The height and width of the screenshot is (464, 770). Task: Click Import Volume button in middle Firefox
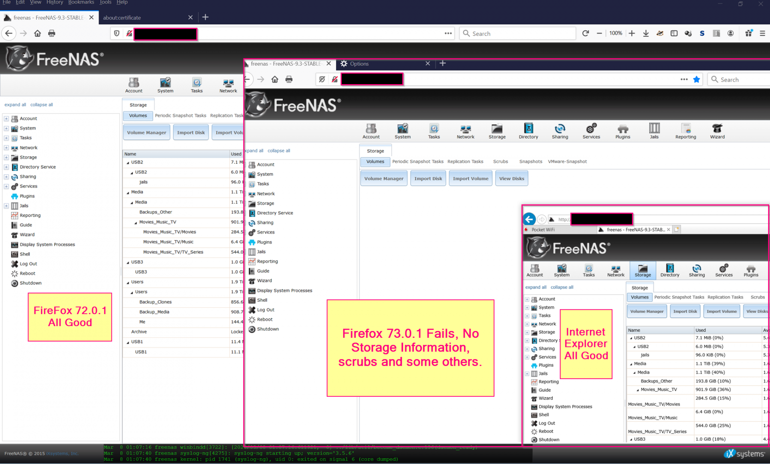[470, 179]
